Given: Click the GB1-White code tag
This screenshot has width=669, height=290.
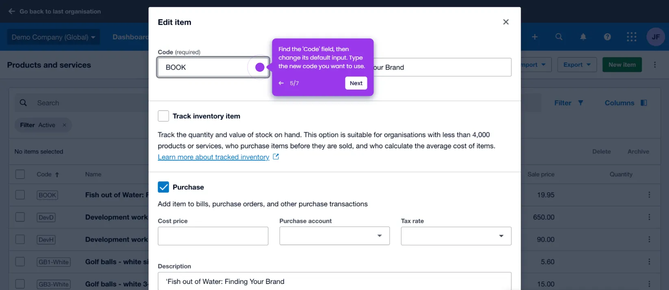Looking at the screenshot, I should click(x=53, y=262).
